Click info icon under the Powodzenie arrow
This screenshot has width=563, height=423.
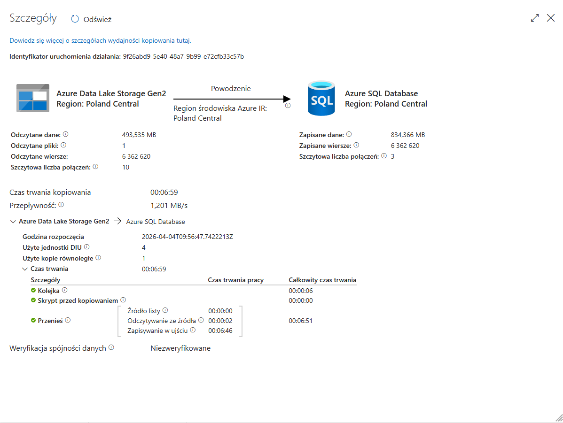pyautogui.click(x=288, y=106)
